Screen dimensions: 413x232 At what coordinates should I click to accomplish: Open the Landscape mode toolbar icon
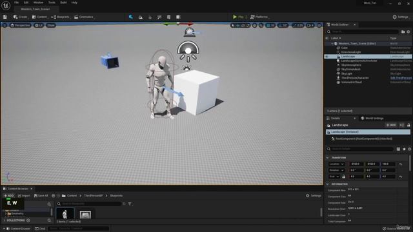point(141,17)
